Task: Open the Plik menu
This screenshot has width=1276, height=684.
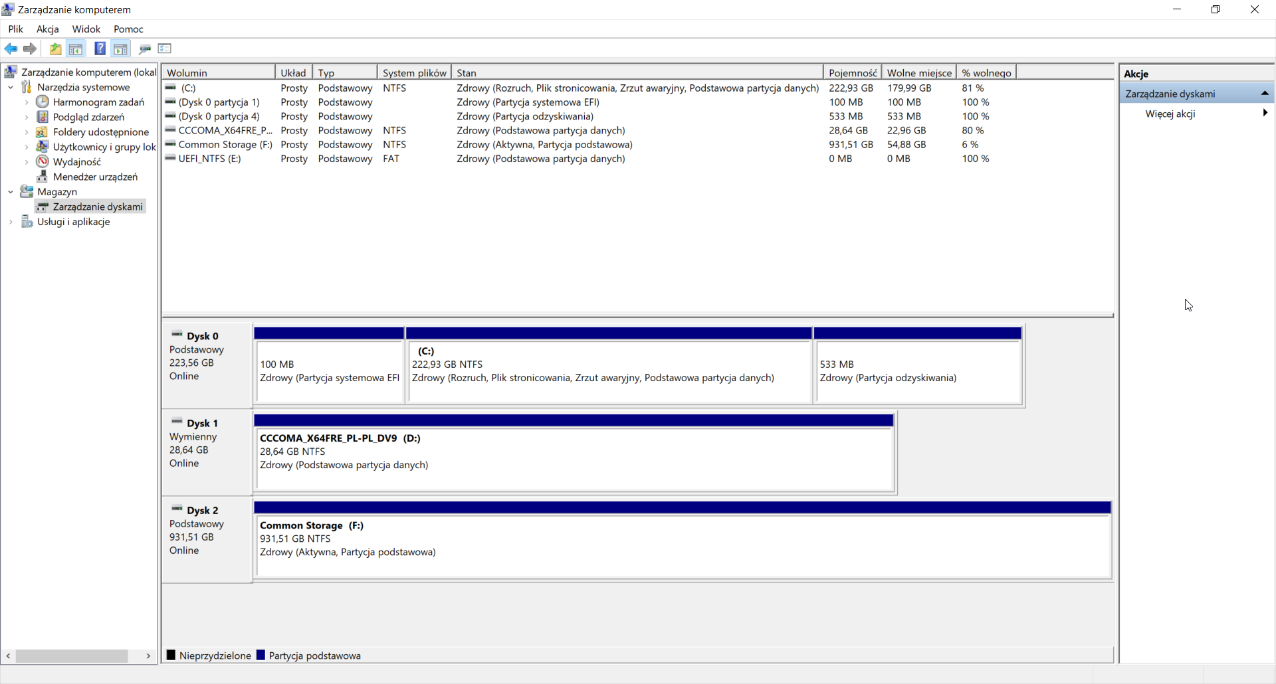Action: pyautogui.click(x=15, y=29)
